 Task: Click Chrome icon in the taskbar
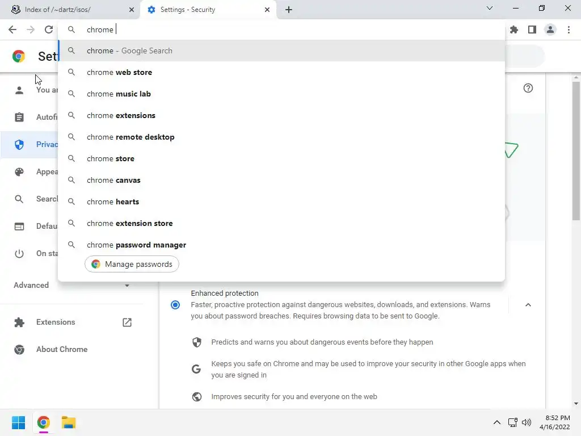click(x=43, y=422)
